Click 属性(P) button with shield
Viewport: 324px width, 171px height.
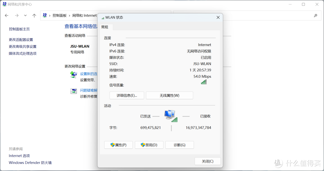click(118, 145)
